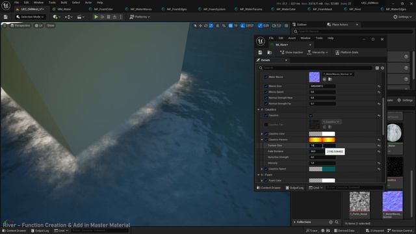The height and width of the screenshot is (234, 416).
Task: Browse to Water Waves texture folder icon
Action: [x=330, y=79]
